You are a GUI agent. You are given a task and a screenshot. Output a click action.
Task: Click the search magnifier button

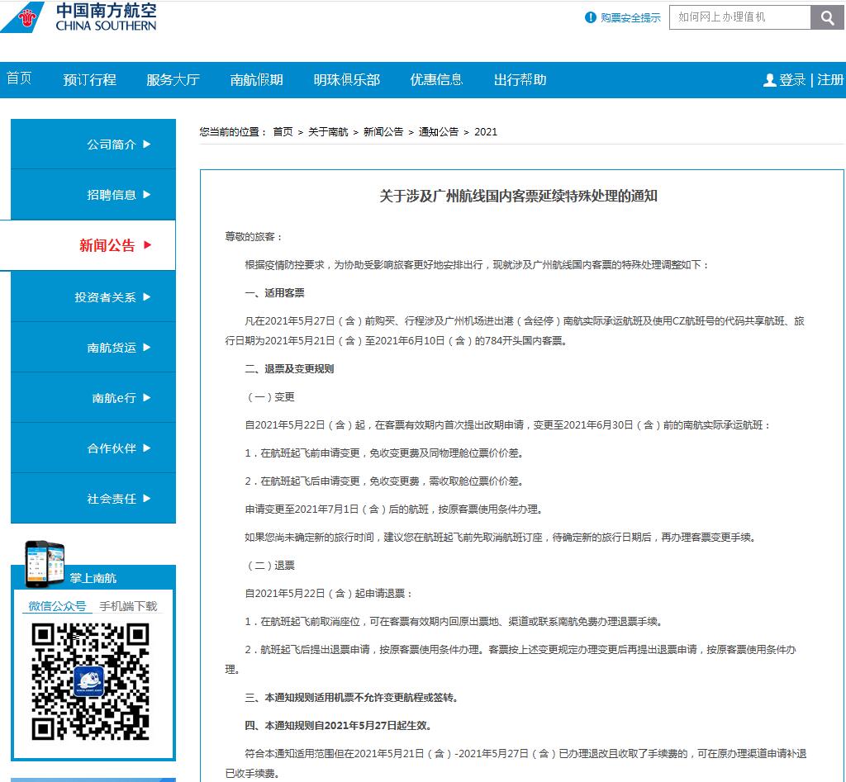pos(827,17)
